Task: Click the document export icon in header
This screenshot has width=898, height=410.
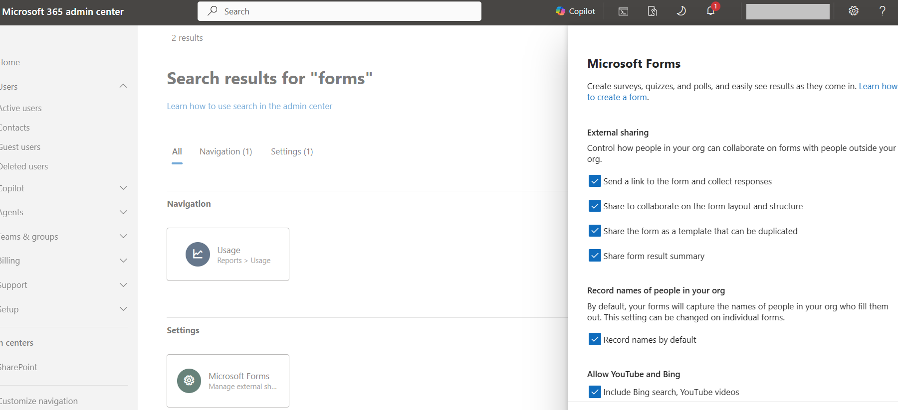Action: 652,11
